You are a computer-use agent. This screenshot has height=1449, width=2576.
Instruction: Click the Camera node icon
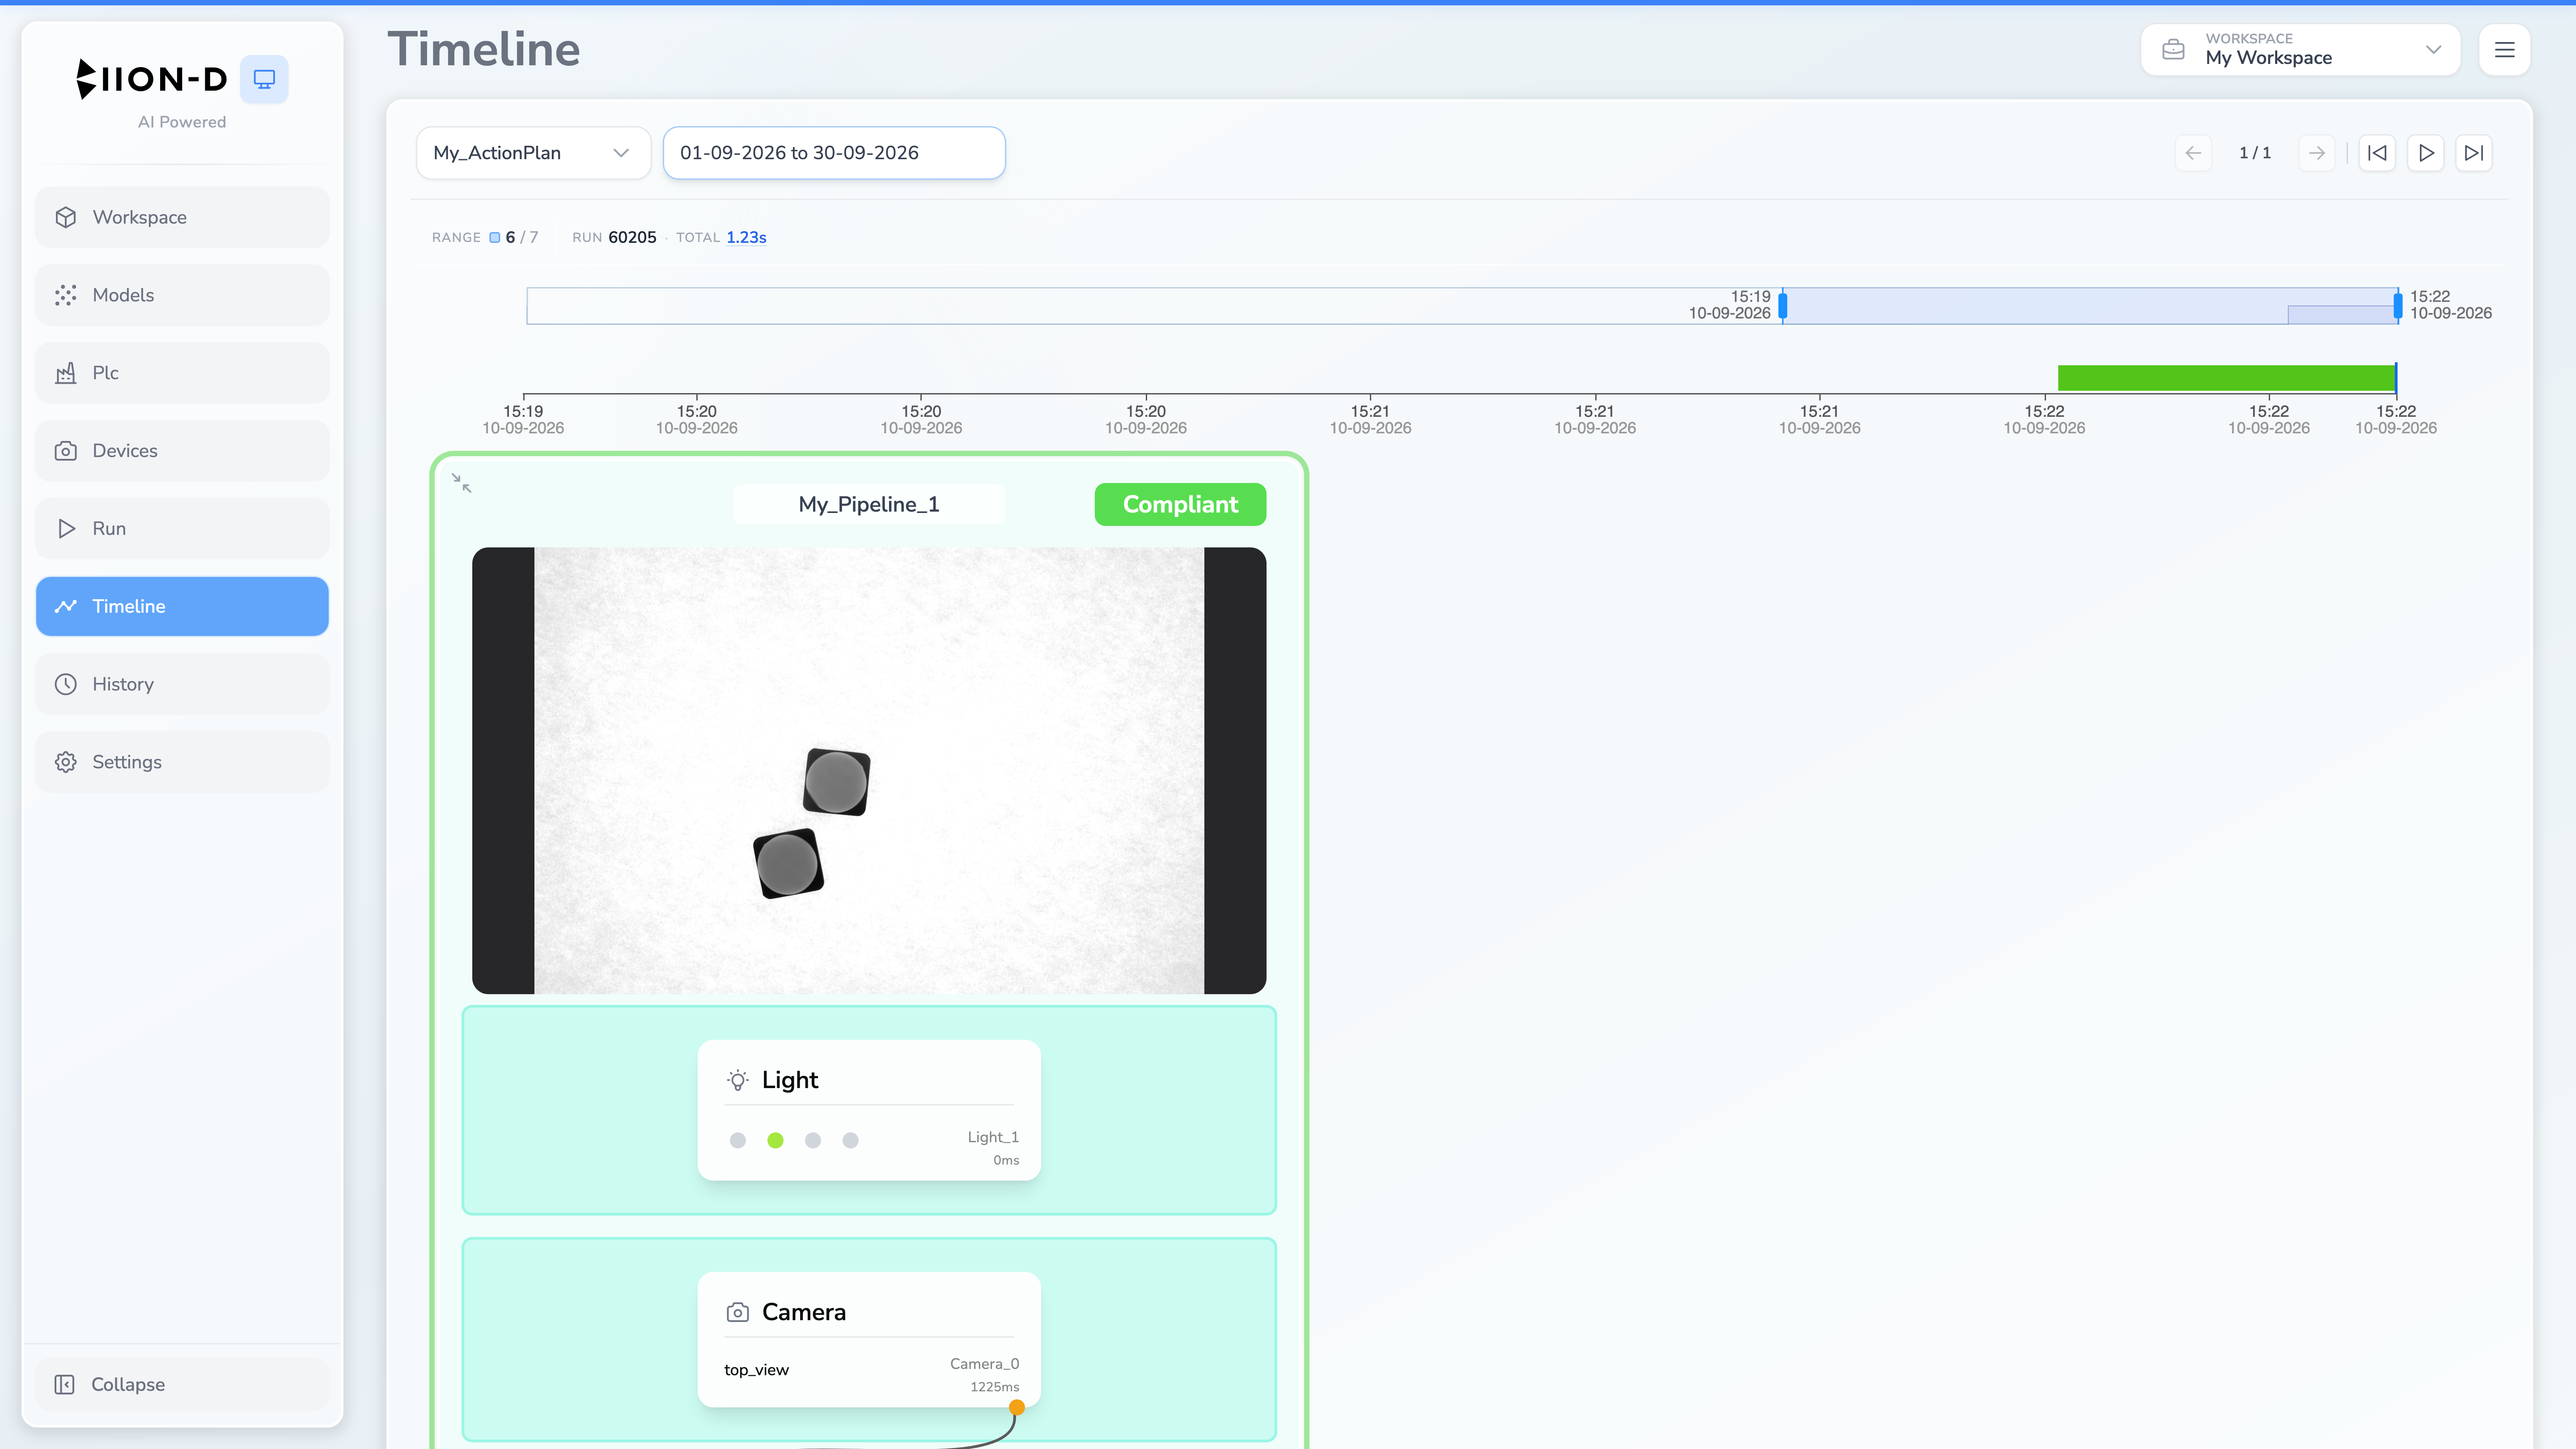(x=738, y=1312)
